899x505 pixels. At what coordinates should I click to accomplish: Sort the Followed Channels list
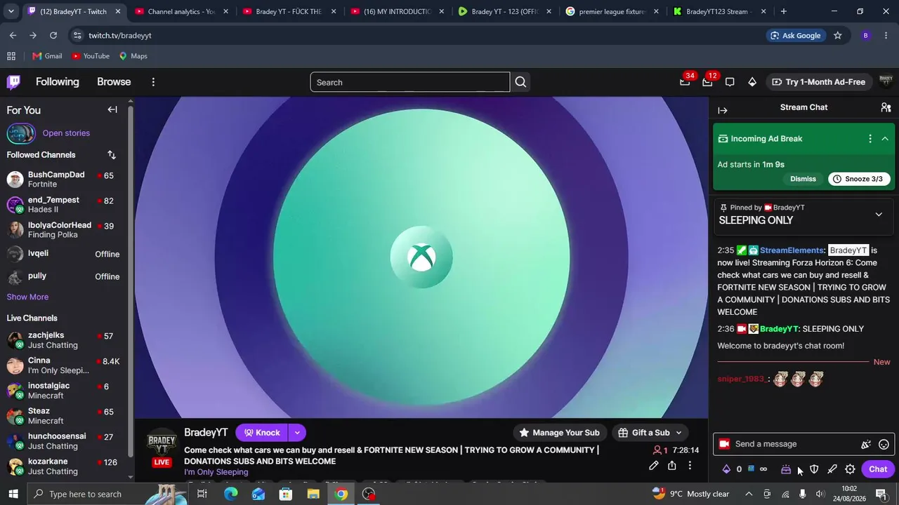(x=112, y=155)
